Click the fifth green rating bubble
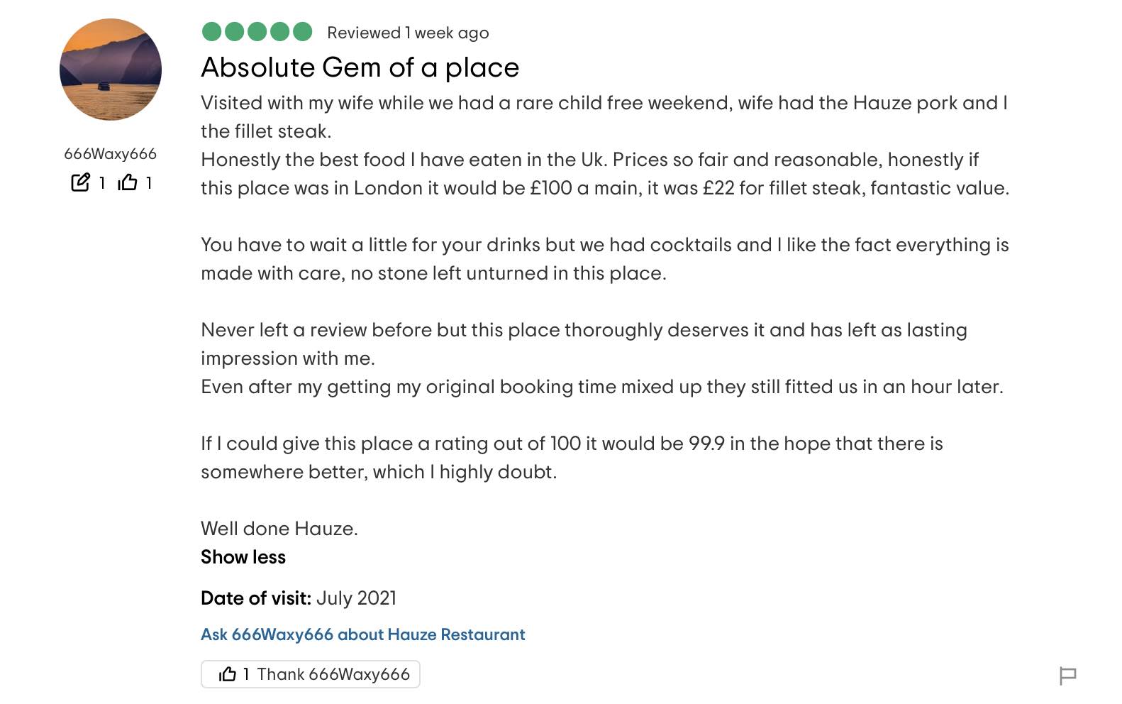 [x=302, y=32]
